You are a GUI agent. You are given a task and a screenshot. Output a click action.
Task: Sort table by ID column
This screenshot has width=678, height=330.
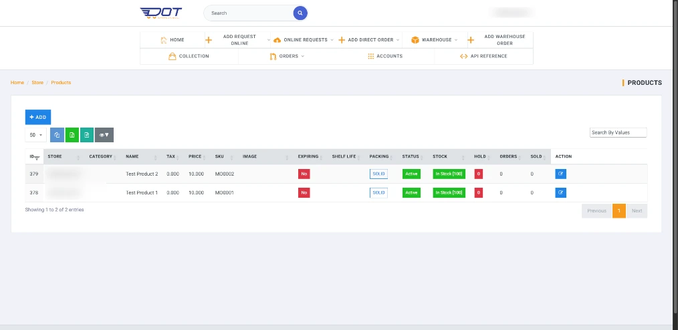pyautogui.click(x=34, y=156)
